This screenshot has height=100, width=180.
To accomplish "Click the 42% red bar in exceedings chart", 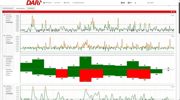I will point(62,73).
